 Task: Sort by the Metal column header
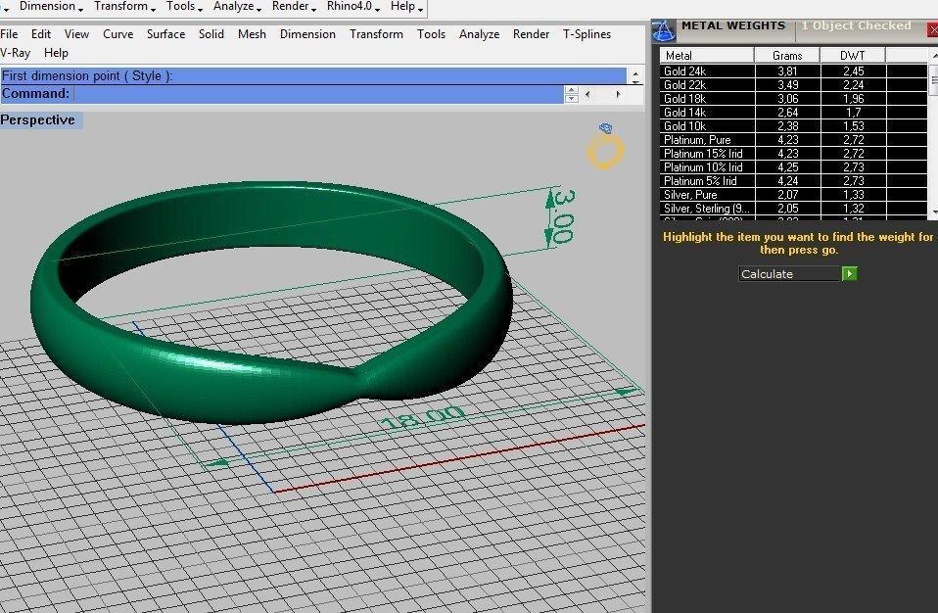[x=707, y=56]
